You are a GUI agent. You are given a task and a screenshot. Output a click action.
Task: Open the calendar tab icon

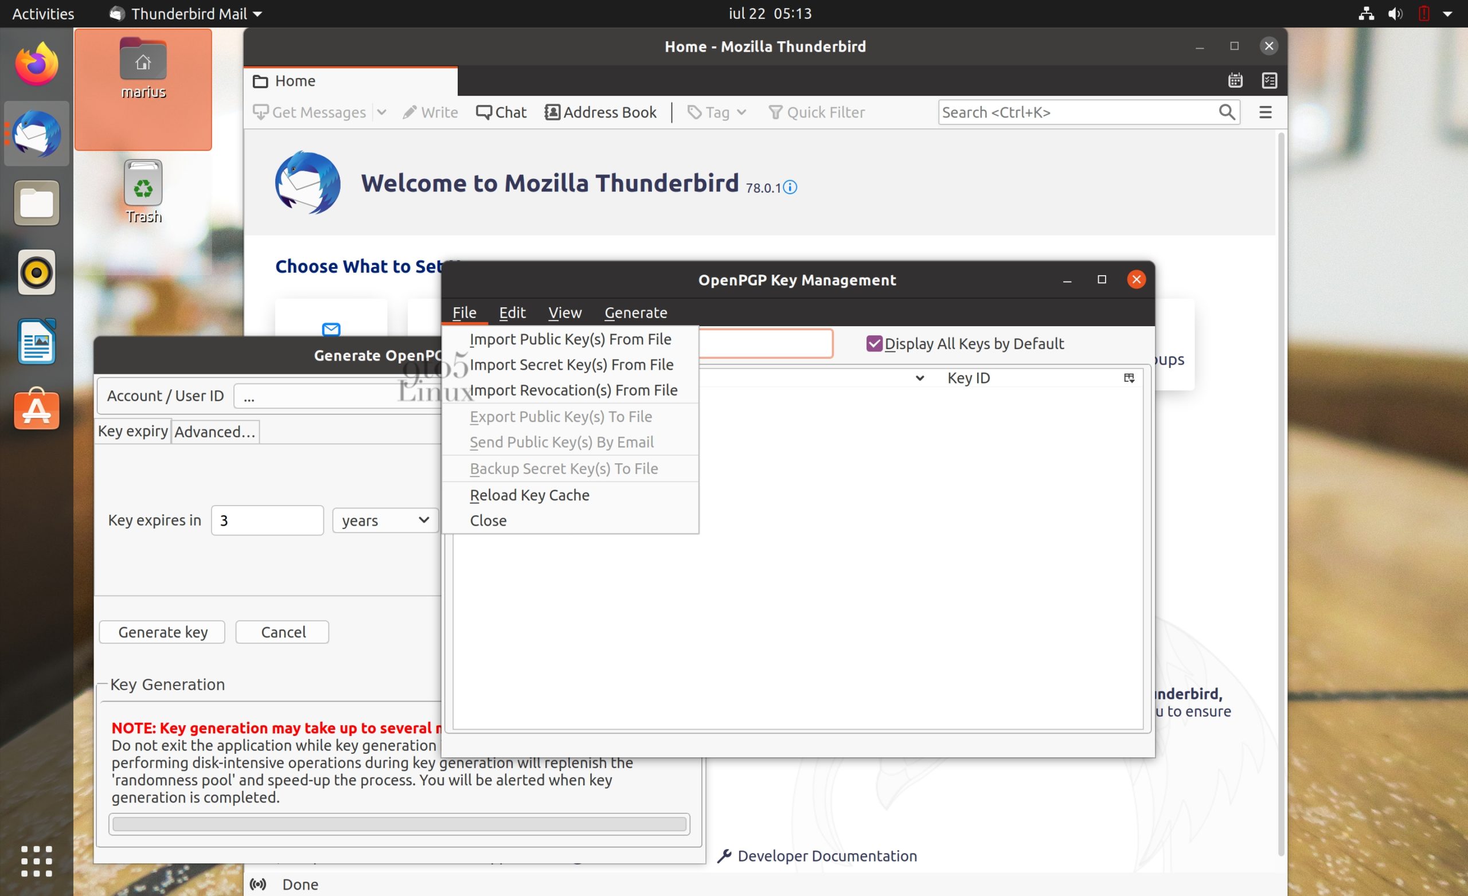point(1235,80)
